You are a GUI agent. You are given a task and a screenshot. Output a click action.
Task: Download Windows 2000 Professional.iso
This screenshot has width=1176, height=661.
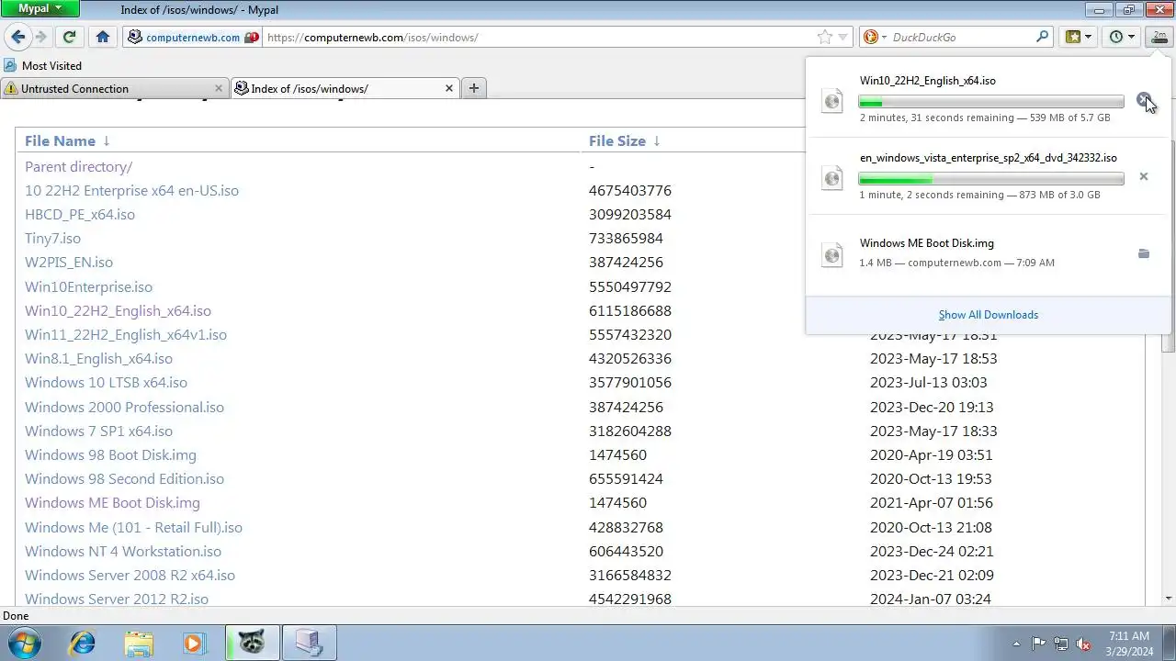coord(124,408)
